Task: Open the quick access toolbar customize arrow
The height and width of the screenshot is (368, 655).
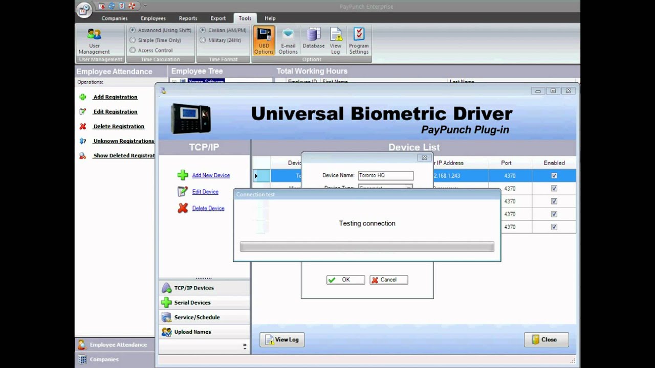Action: 145,6
